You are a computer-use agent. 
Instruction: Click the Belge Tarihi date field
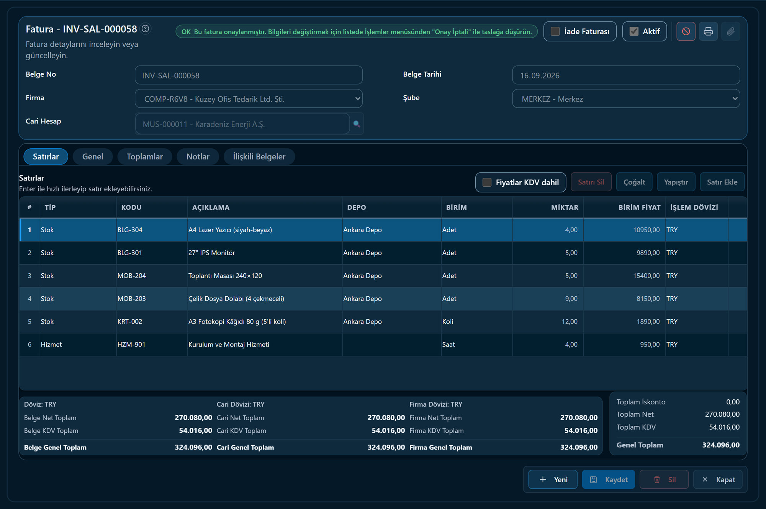(626, 75)
